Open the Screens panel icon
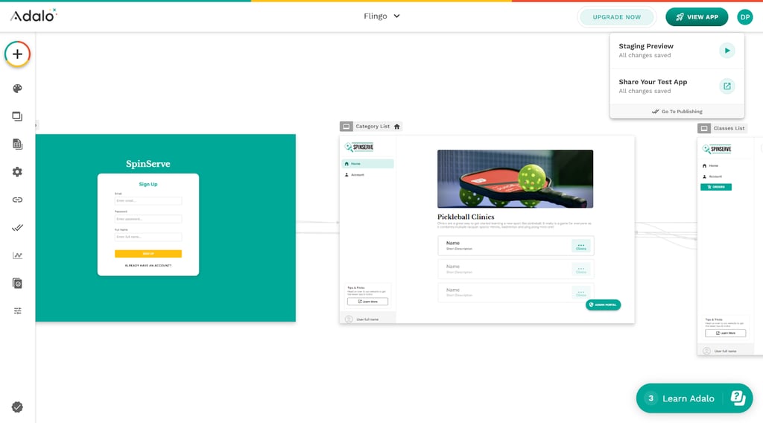Image resolution: width=763 pixels, height=423 pixels. (x=18, y=116)
